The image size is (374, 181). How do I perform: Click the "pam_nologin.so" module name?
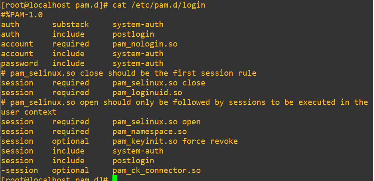pos(145,44)
